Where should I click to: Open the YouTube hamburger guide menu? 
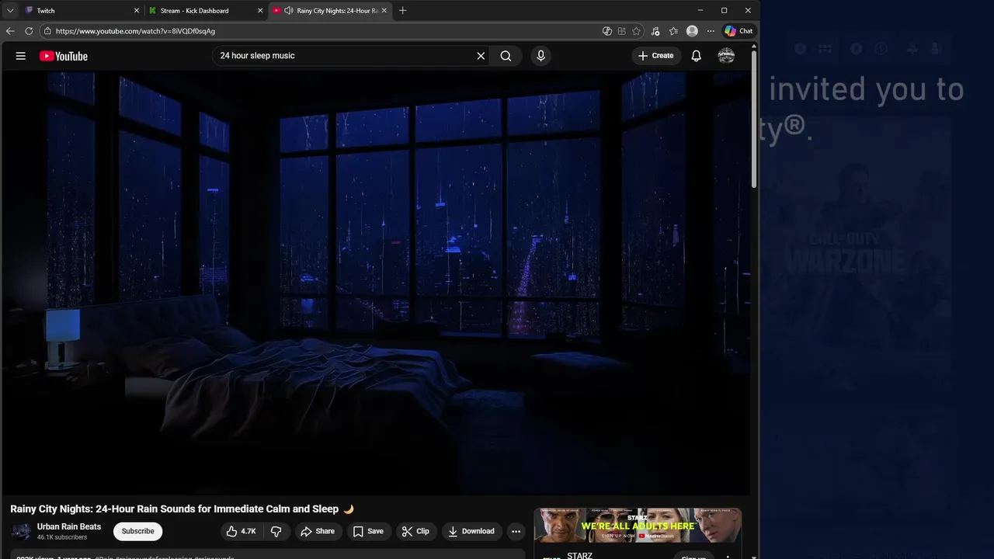click(x=21, y=56)
